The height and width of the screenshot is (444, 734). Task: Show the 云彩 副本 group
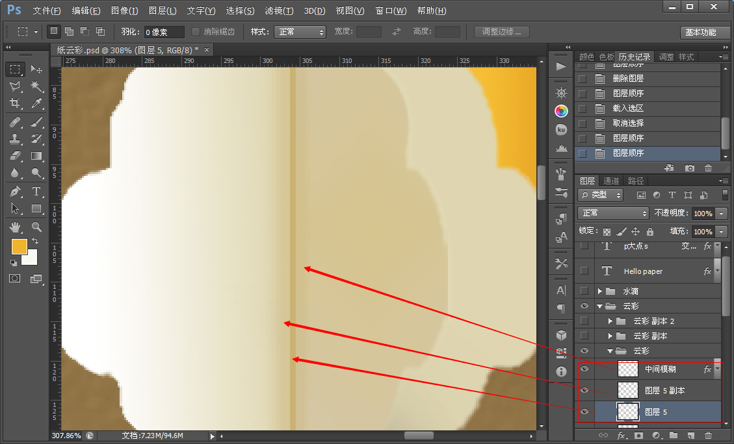coord(584,336)
